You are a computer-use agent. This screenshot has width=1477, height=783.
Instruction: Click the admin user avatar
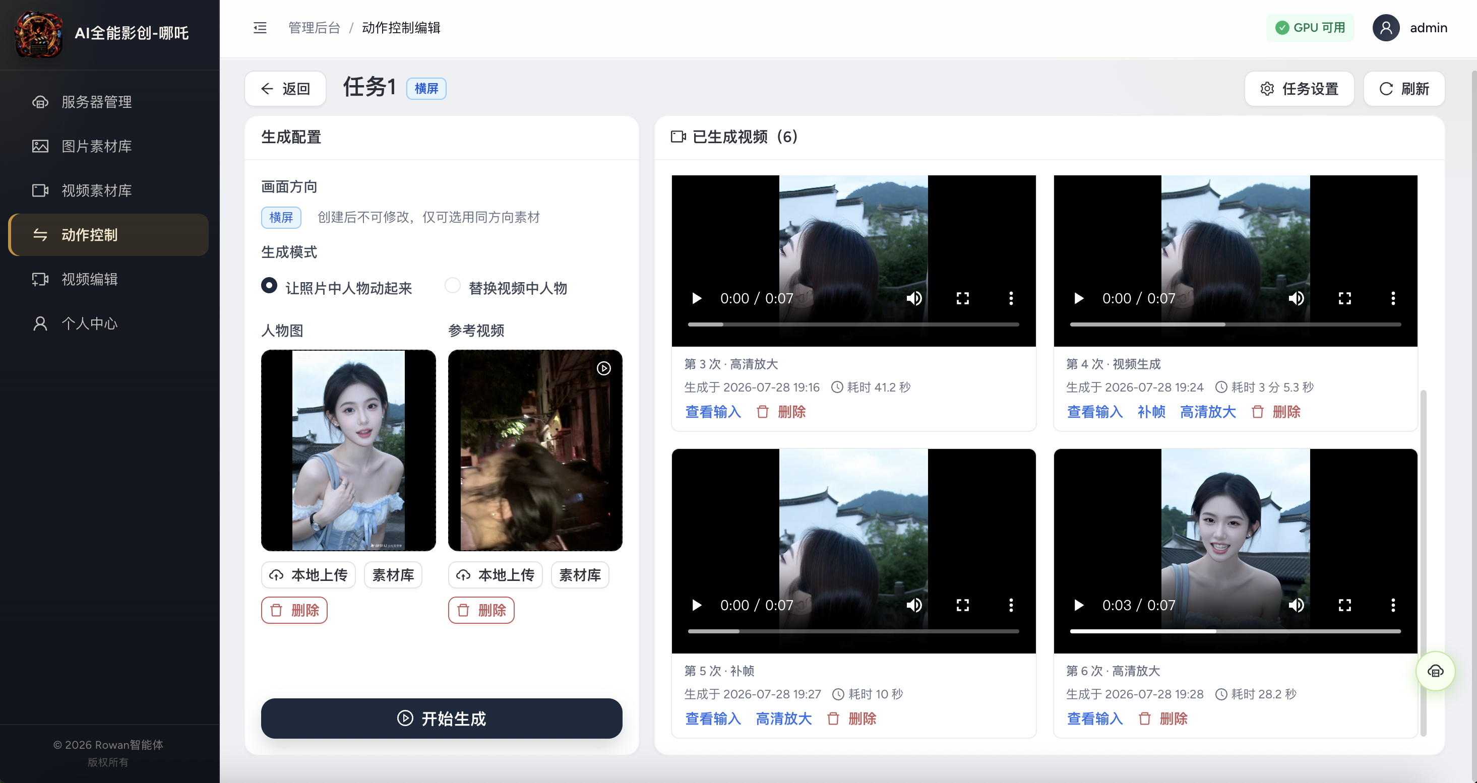tap(1386, 28)
